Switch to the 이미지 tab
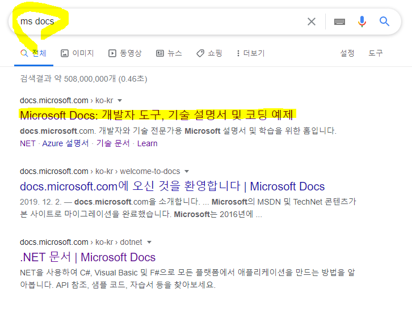412x310 pixels. click(77, 53)
